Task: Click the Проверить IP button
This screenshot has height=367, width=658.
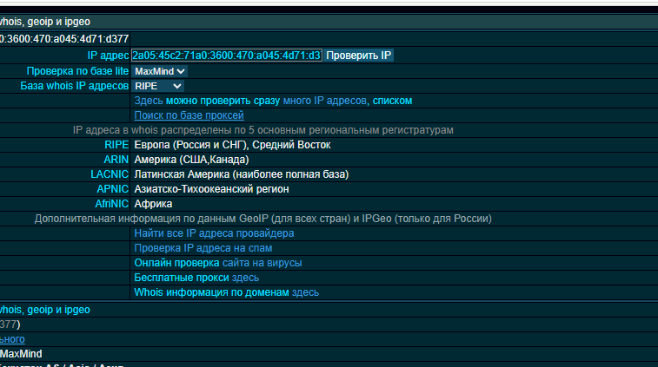Action: (358, 56)
